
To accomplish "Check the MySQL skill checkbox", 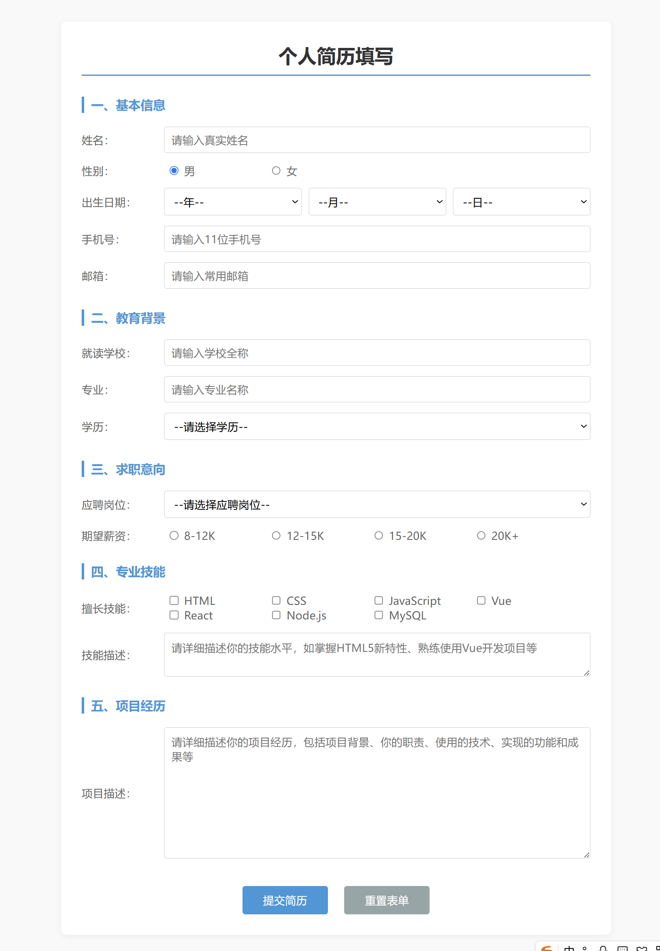I will click(379, 615).
